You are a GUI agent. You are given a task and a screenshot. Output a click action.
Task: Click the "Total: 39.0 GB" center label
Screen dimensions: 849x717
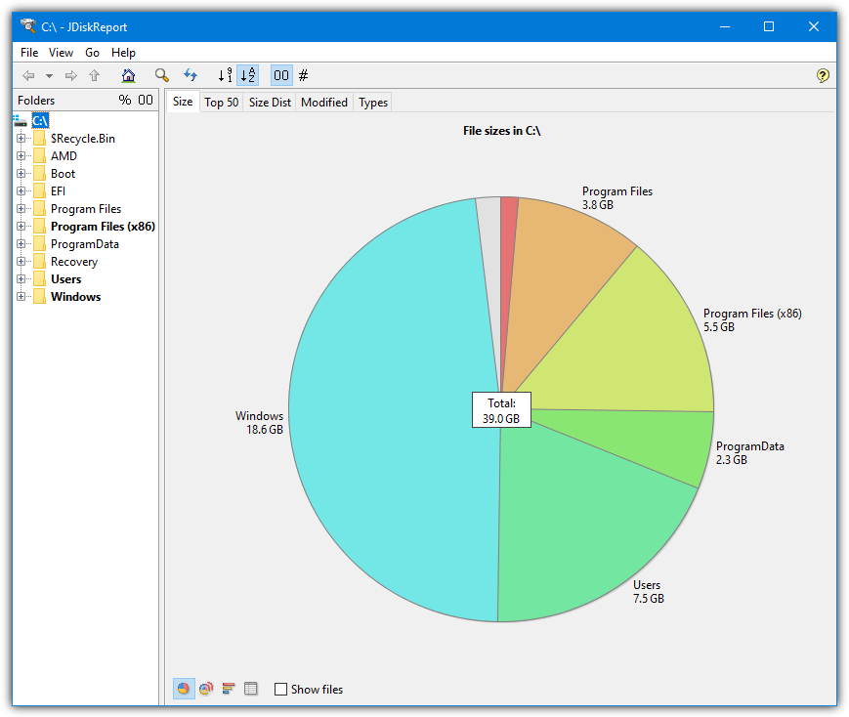501,410
